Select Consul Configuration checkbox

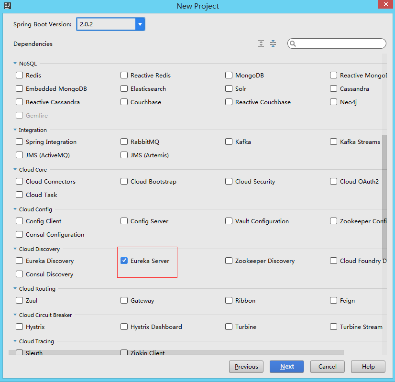[x=20, y=234]
